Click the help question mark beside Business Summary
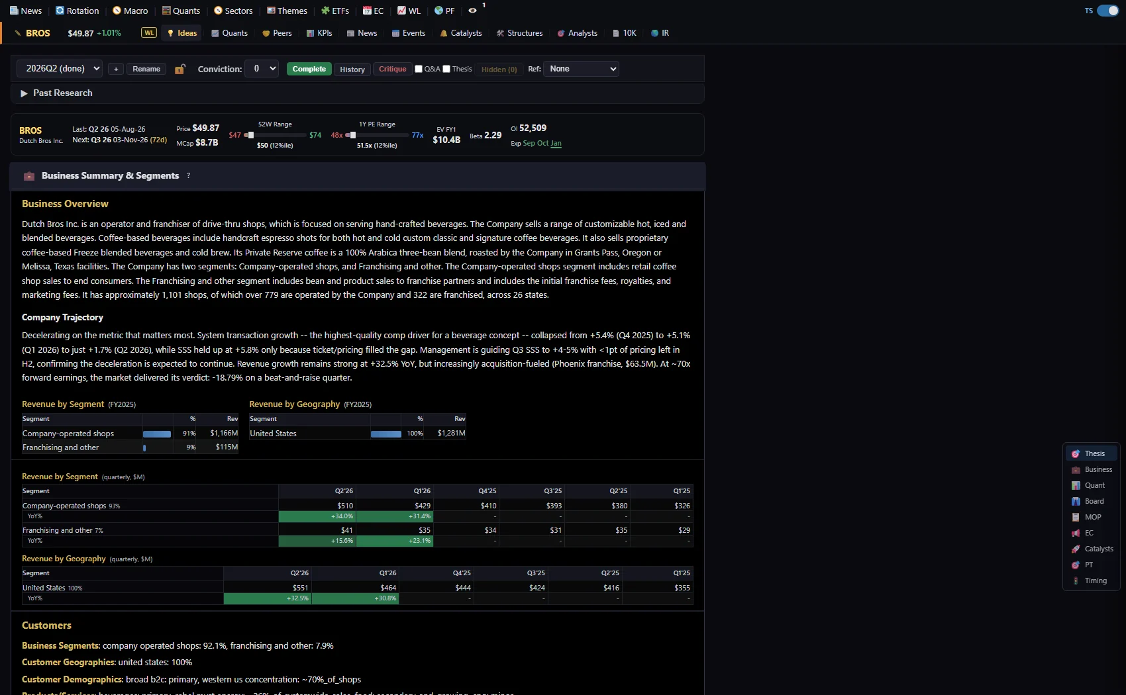The width and height of the screenshot is (1126, 695). point(188,175)
